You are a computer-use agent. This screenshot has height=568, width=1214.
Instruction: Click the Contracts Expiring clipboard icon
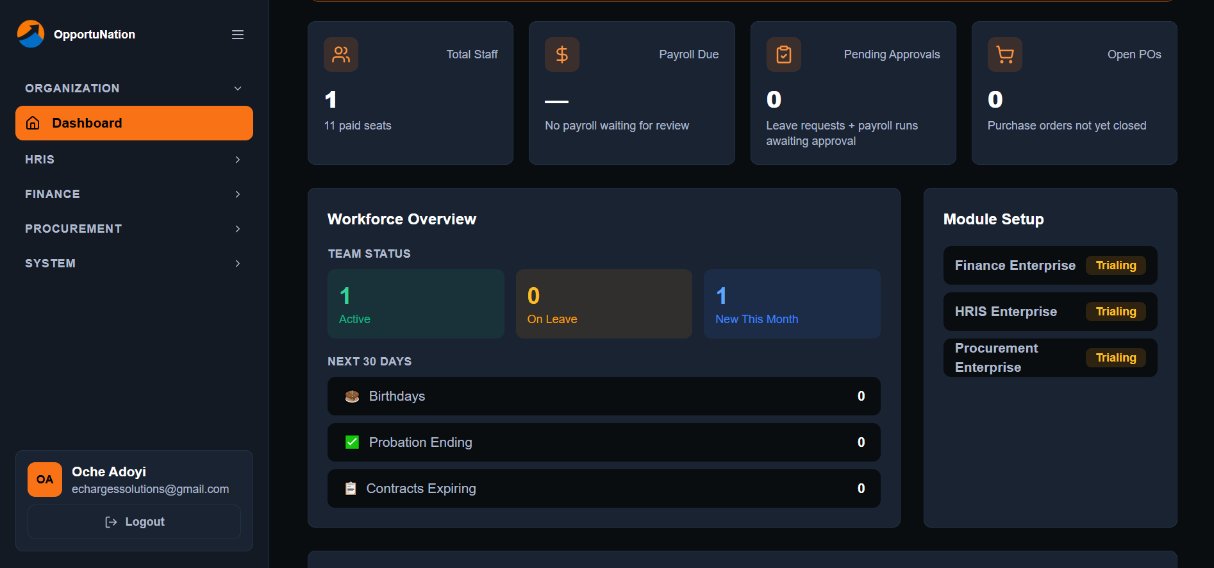351,489
